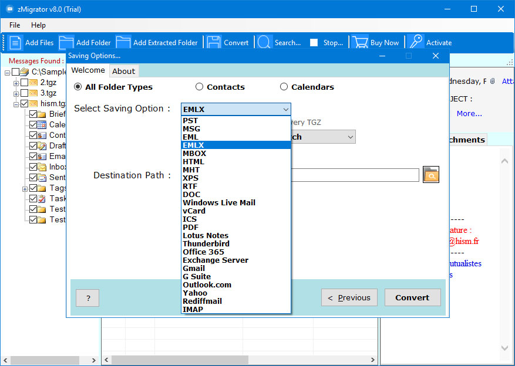Click the Stop toolbar icon

[314, 43]
